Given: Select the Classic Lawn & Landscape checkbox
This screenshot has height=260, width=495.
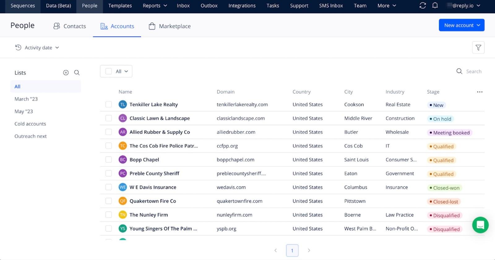Looking at the screenshot, I should (109, 118).
